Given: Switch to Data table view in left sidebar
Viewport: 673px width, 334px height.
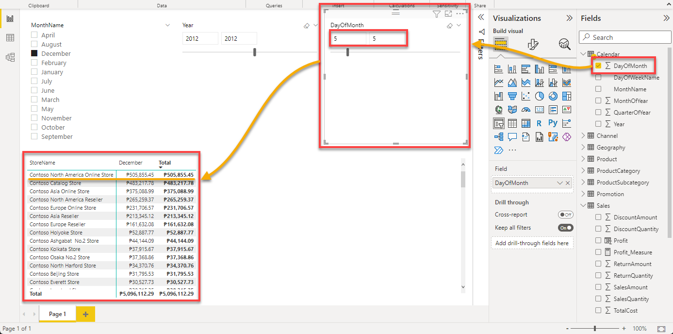Looking at the screenshot, I should point(10,38).
